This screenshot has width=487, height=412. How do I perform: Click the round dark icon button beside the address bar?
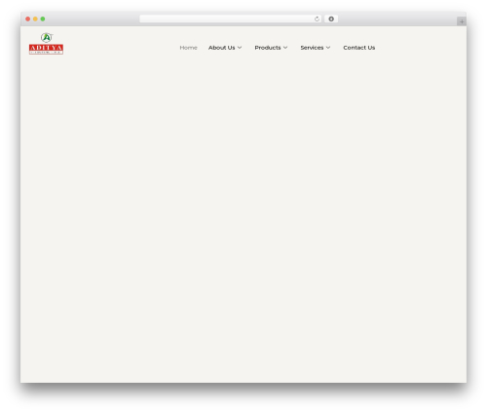tap(331, 19)
